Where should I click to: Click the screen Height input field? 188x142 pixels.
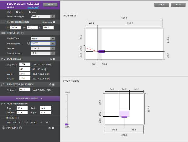25,79
